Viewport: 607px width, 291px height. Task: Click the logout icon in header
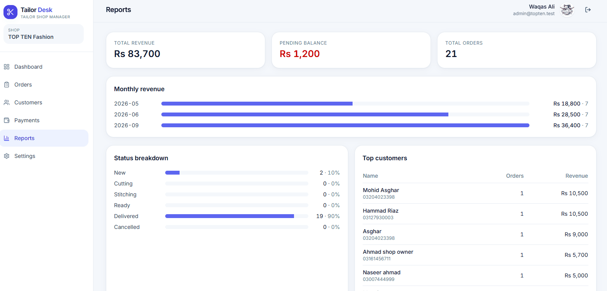(588, 10)
